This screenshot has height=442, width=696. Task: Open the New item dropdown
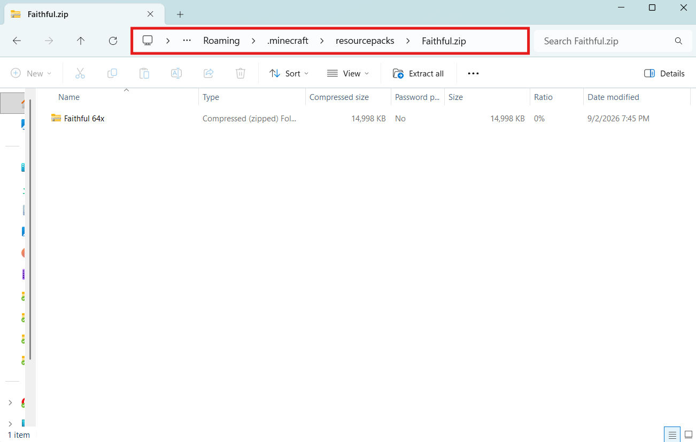pos(32,73)
